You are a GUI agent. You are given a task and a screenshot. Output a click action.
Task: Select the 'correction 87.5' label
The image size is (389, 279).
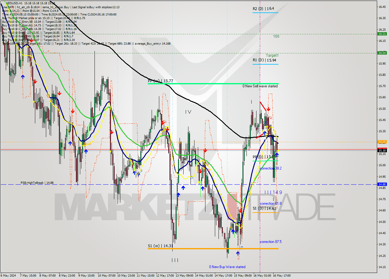click(270, 242)
